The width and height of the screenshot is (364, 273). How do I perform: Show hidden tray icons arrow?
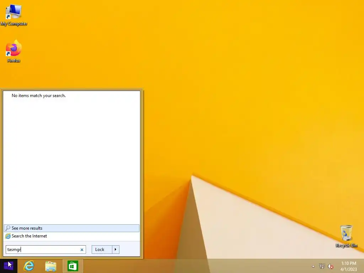(x=314, y=266)
